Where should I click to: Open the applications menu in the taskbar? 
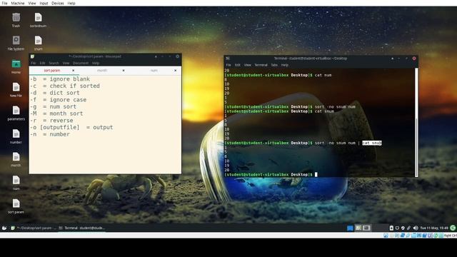(x=4, y=228)
